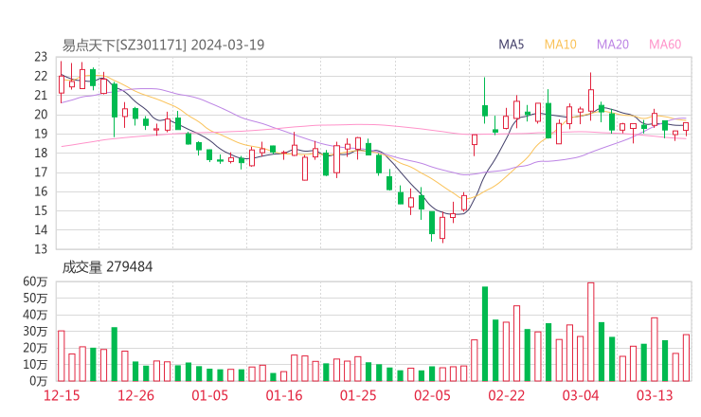
Task: Click the price axis value 13
Action: click(x=41, y=249)
